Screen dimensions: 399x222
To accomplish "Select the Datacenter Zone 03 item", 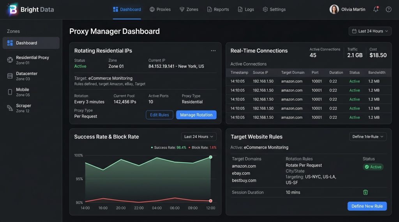I will 31,76.
